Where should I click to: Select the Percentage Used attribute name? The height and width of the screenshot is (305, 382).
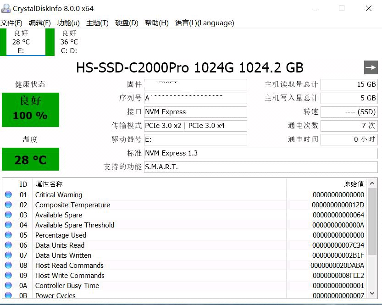[61, 235]
